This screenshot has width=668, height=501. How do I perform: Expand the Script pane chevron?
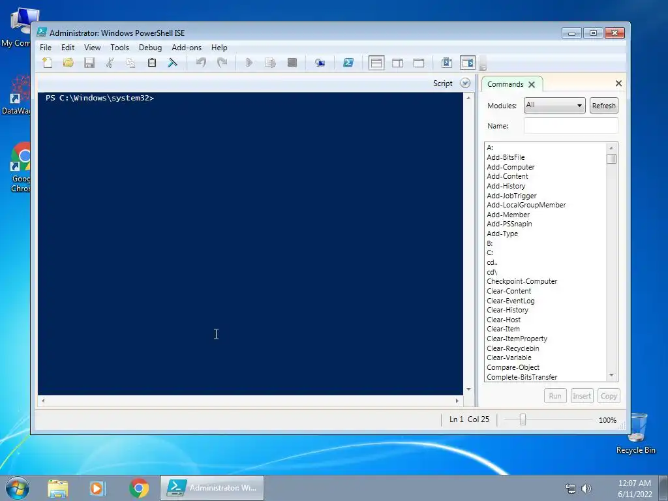pyautogui.click(x=465, y=83)
